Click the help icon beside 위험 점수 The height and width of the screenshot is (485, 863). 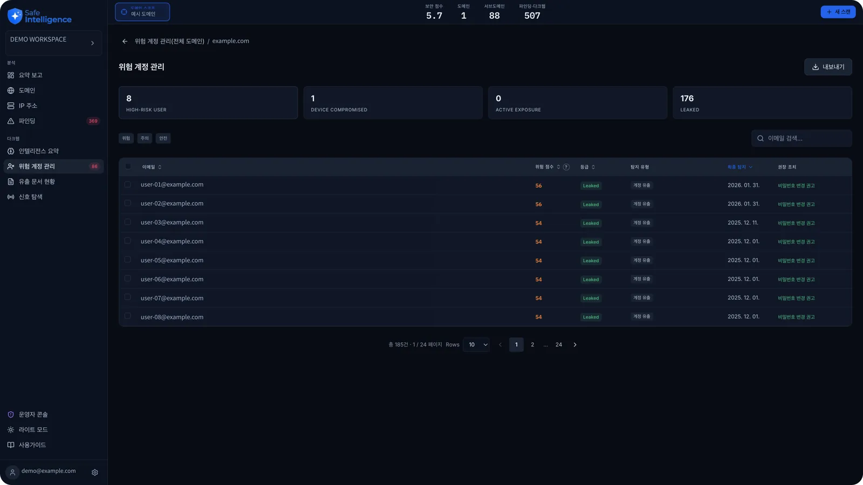pyautogui.click(x=566, y=167)
